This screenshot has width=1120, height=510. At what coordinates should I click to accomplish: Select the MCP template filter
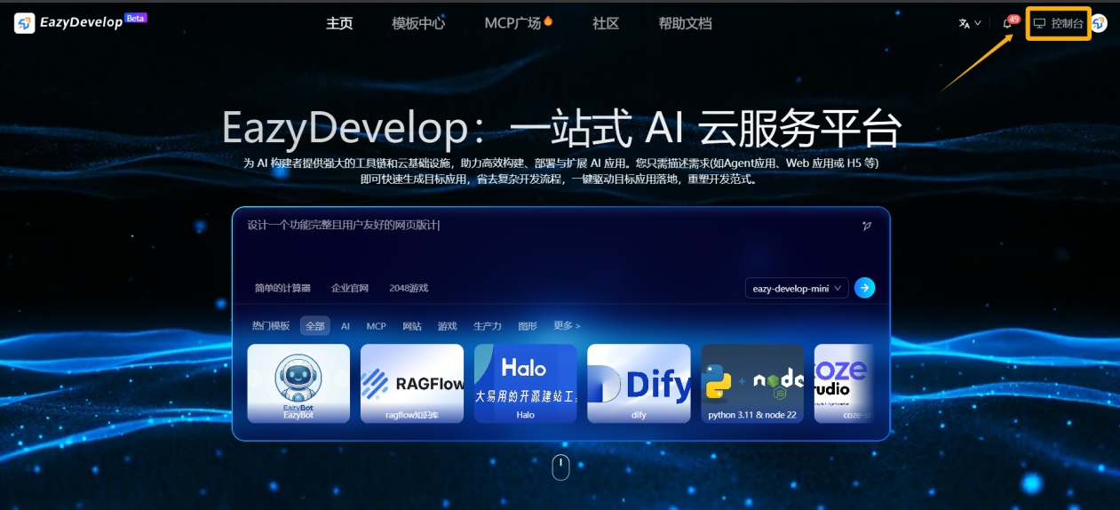(377, 326)
